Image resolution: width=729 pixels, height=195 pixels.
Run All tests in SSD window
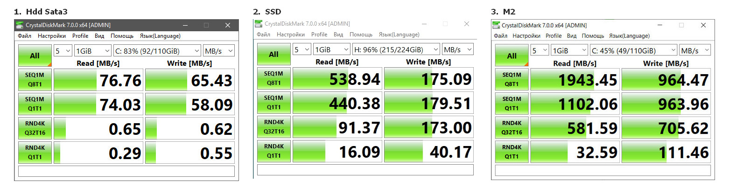pos(273,54)
